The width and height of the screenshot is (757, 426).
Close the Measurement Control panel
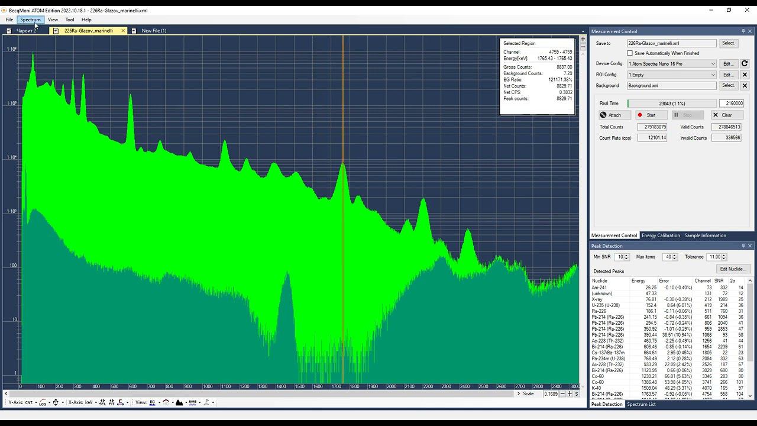pyautogui.click(x=750, y=31)
